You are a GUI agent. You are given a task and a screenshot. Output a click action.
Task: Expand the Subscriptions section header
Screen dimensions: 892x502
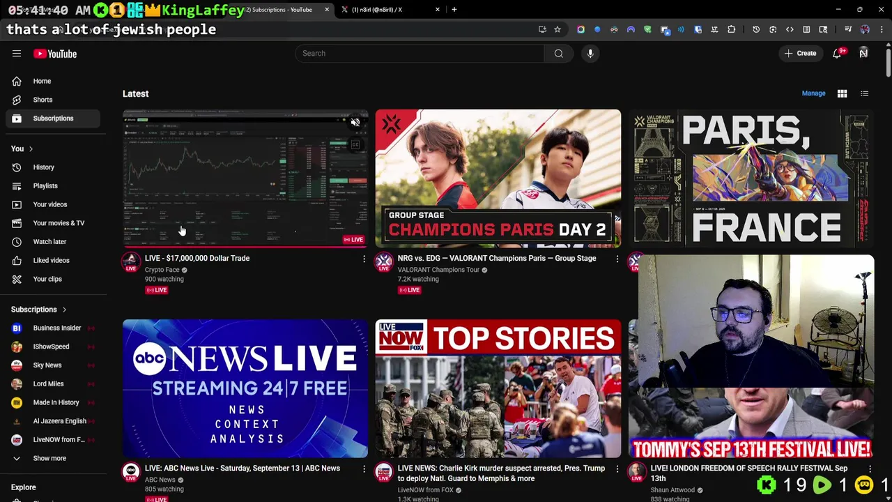tap(39, 310)
